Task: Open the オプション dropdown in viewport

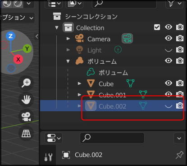Action: 18,17
